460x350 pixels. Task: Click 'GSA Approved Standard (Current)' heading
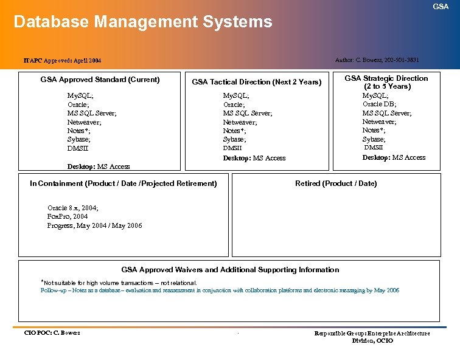(100, 80)
